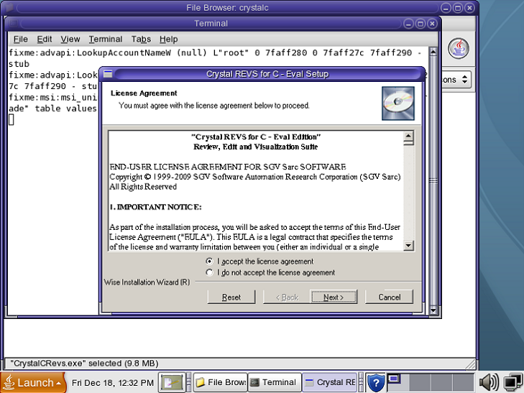Image resolution: width=524 pixels, height=393 pixels.
Task: Open the Terminal menu in menu bar
Action: [105, 39]
